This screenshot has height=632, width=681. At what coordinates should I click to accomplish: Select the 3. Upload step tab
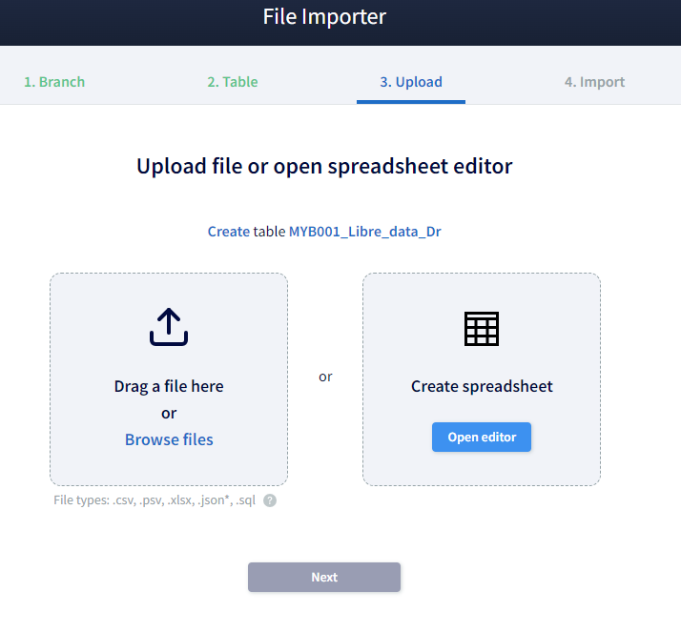(411, 82)
